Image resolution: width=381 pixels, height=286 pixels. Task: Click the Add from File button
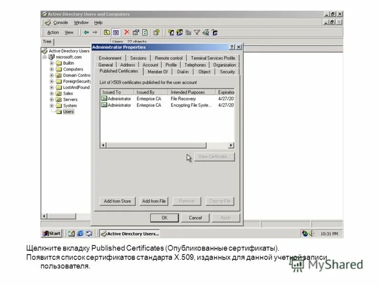click(154, 201)
